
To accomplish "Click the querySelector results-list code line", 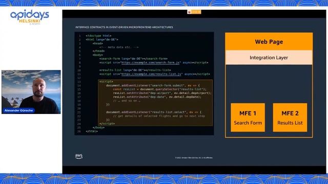I will 159,89.
